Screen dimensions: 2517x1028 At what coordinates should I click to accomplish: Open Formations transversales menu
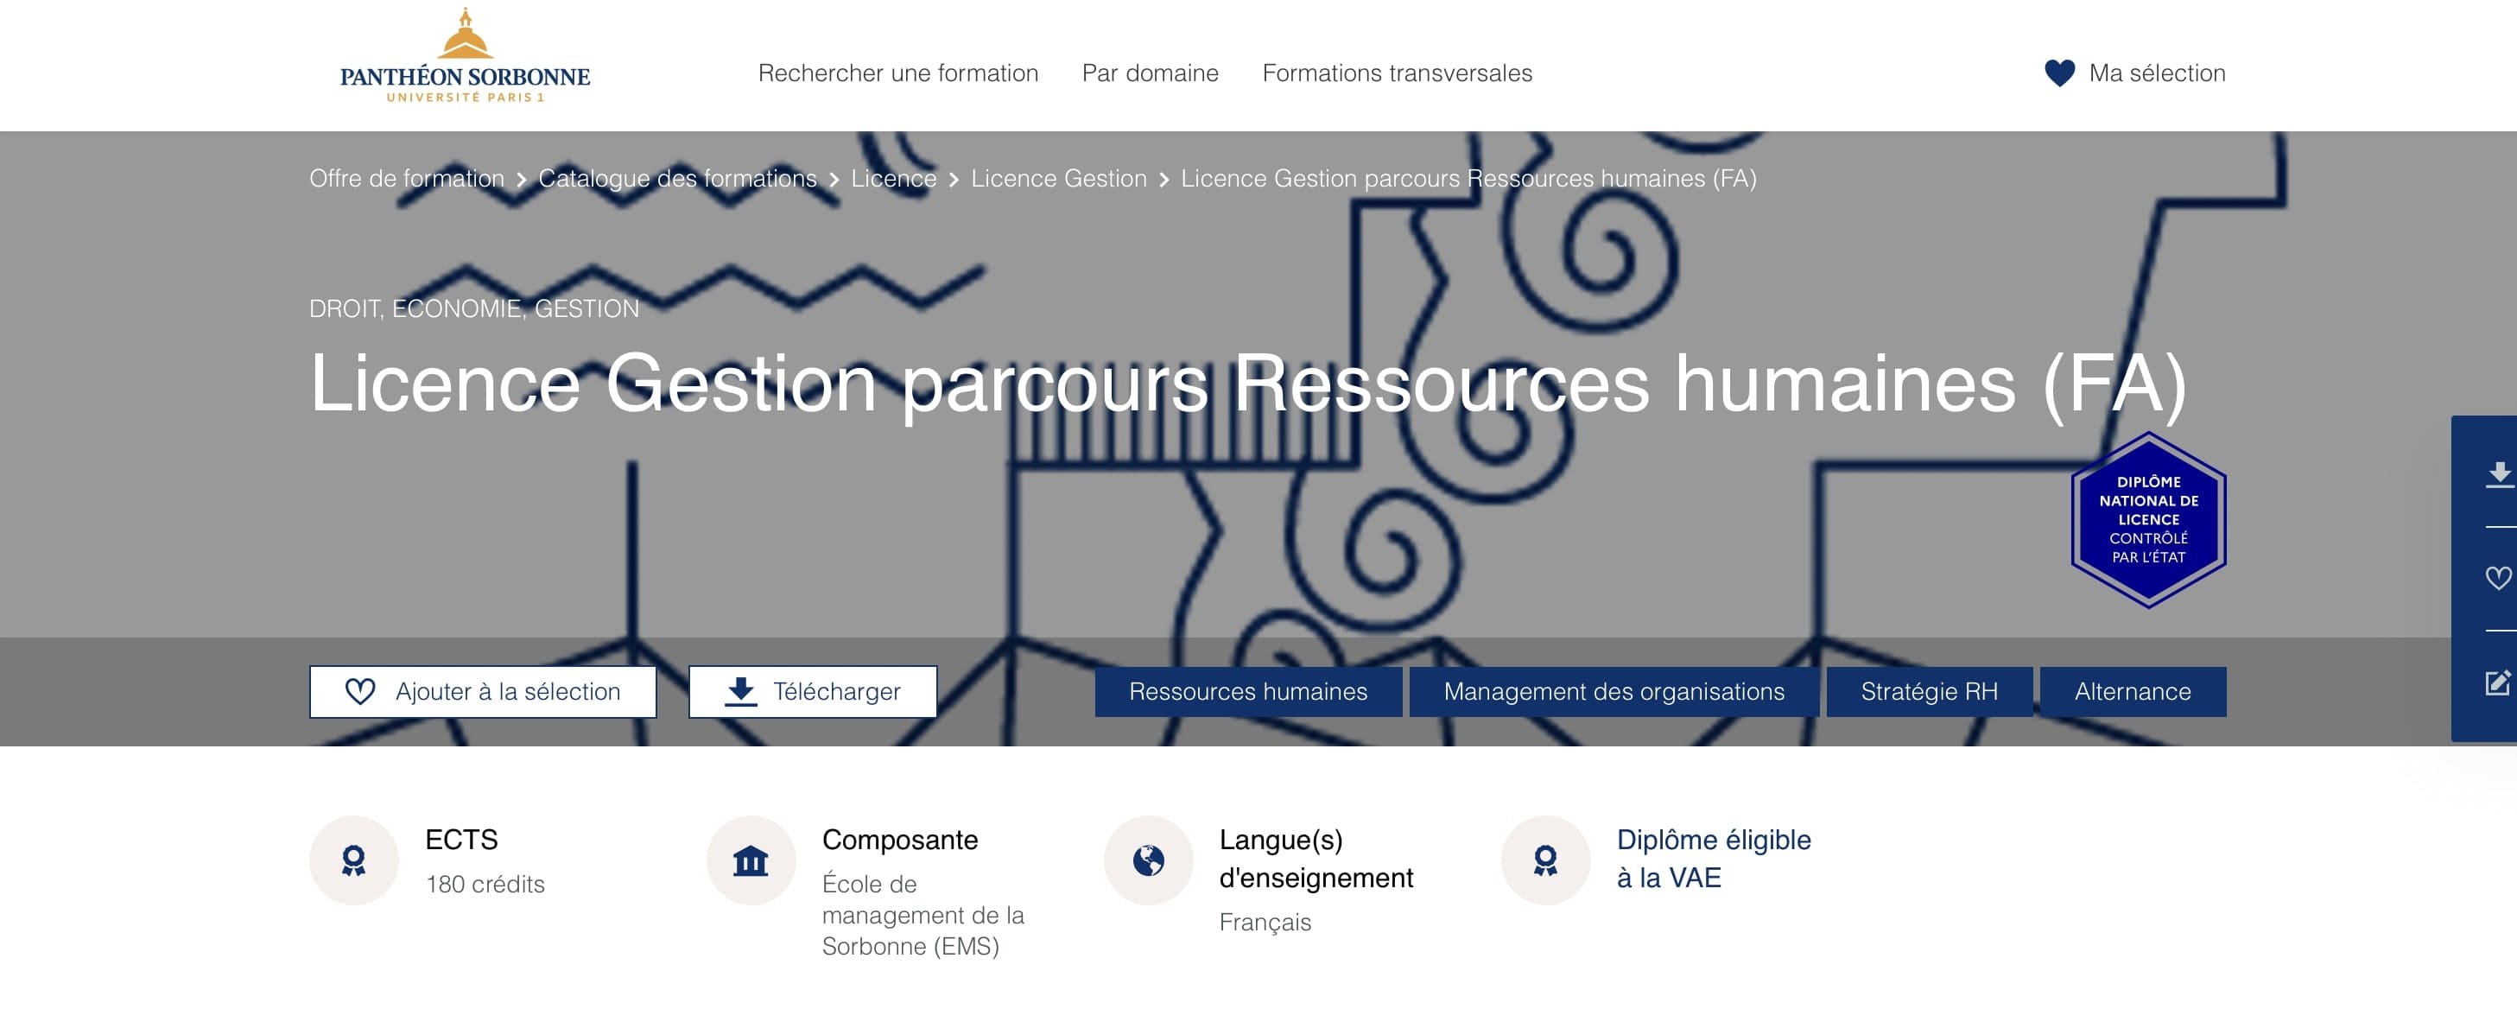pyautogui.click(x=1398, y=73)
